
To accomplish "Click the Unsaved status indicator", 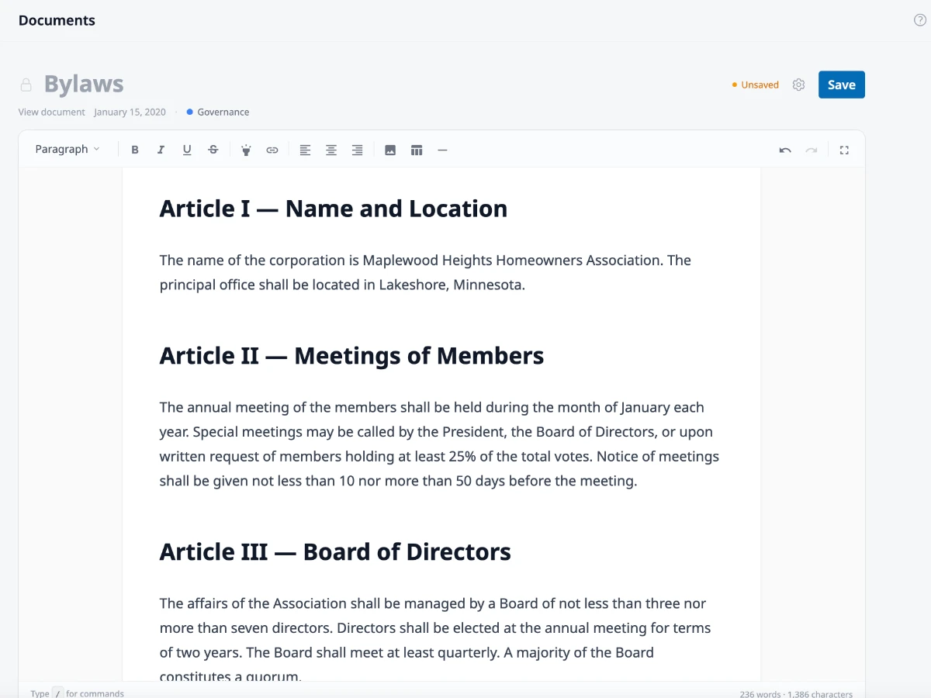I will (x=756, y=85).
